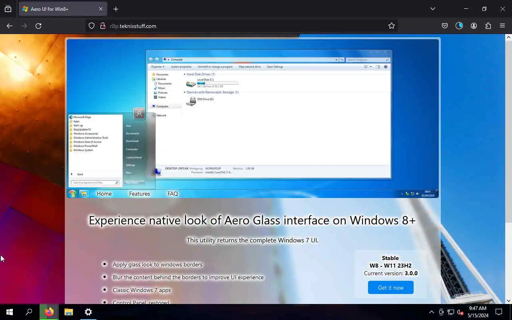Open the Features page link

(x=140, y=194)
